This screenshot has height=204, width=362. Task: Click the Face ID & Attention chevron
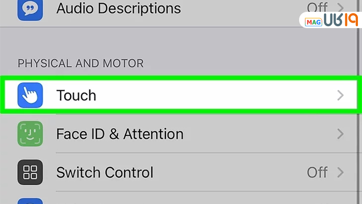[x=340, y=134]
